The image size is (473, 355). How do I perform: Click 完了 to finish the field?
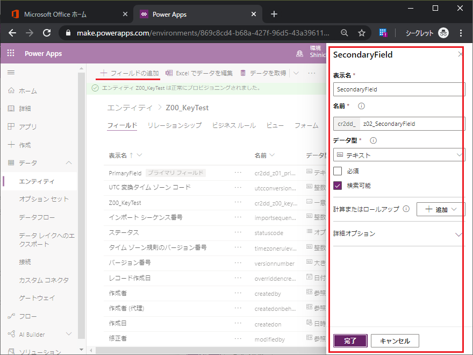point(350,341)
